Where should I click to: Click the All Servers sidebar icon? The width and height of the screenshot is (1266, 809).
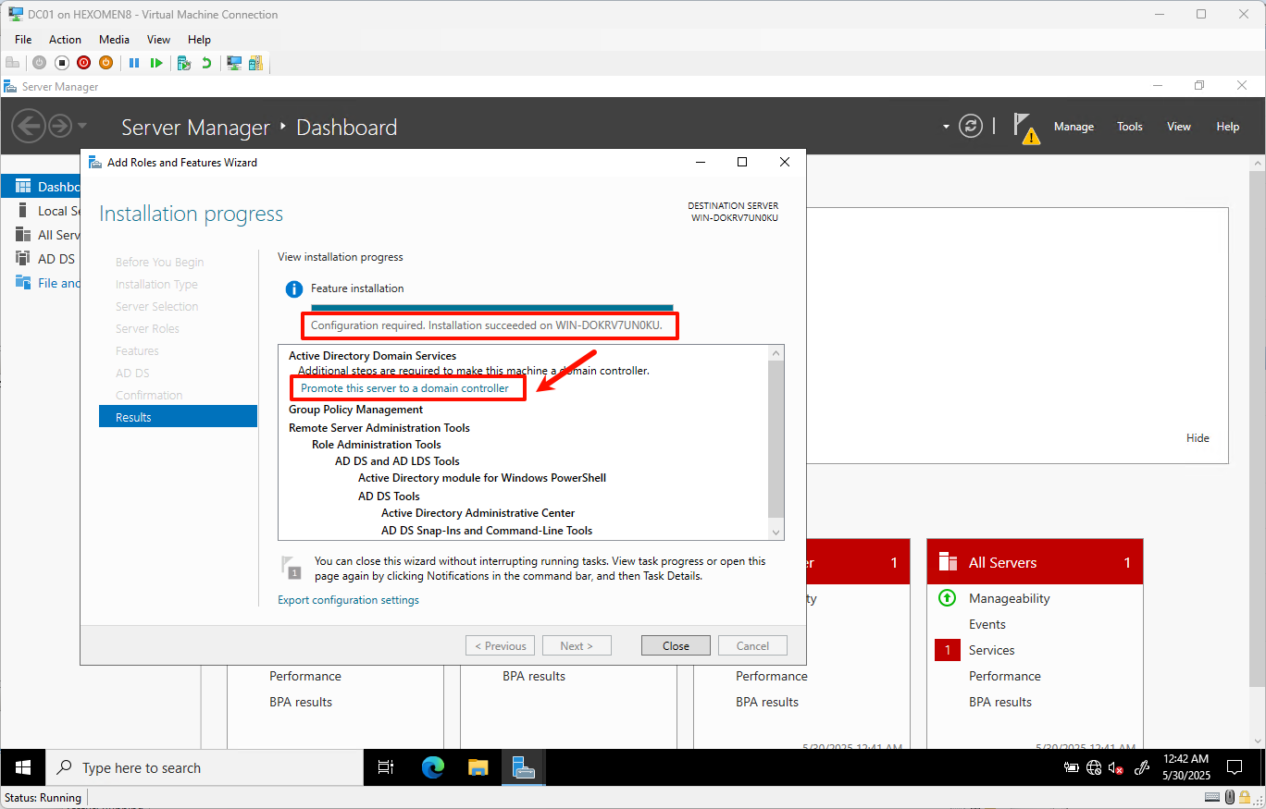[23, 235]
